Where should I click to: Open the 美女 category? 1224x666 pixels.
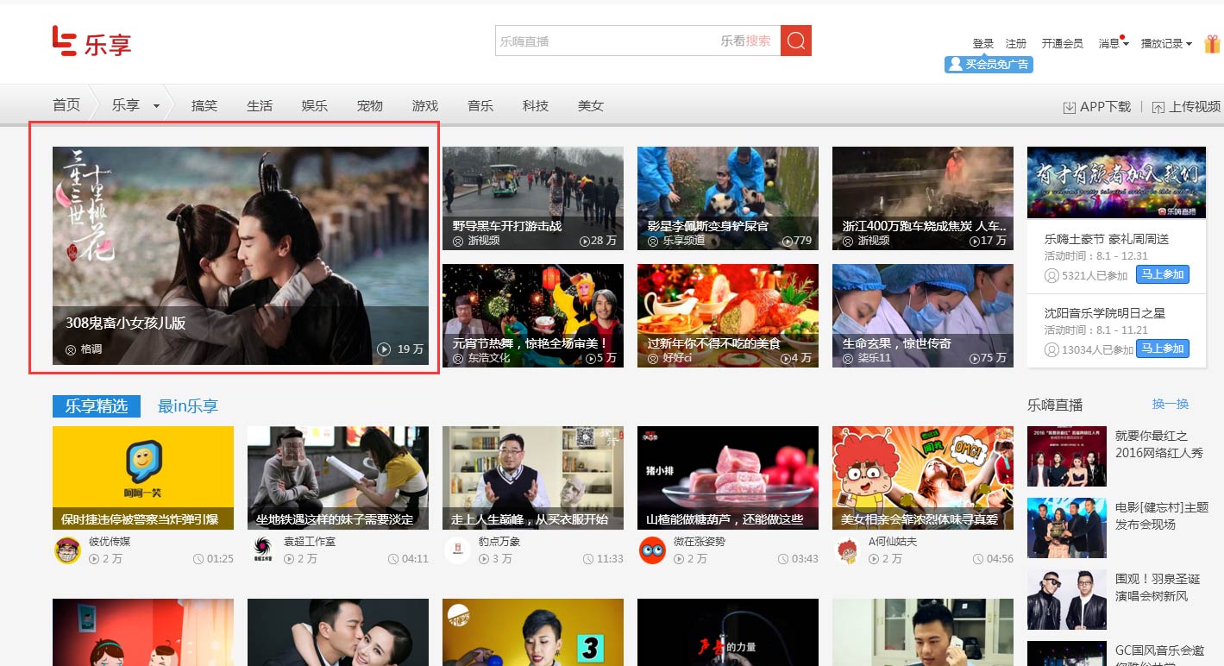pyautogui.click(x=591, y=105)
